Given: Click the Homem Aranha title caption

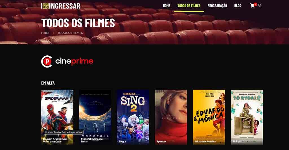Looking at the screenshot, I should click(x=55, y=140).
